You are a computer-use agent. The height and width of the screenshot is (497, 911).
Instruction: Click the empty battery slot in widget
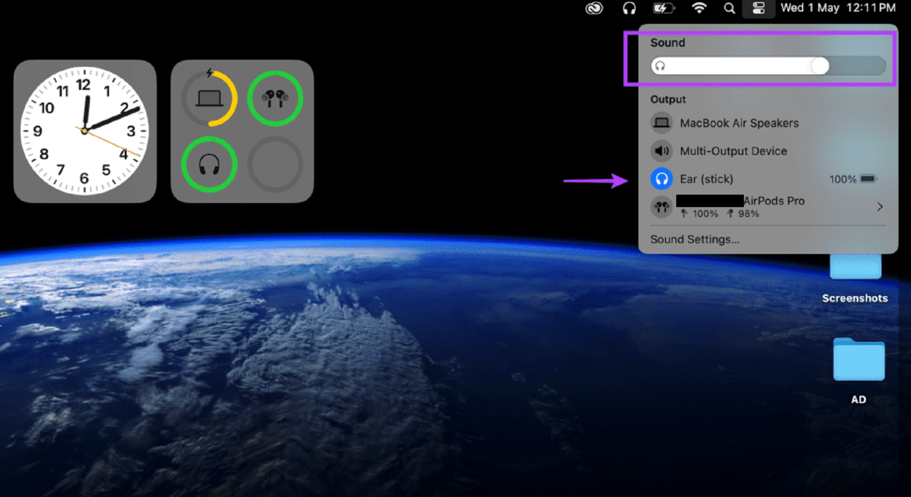(275, 165)
